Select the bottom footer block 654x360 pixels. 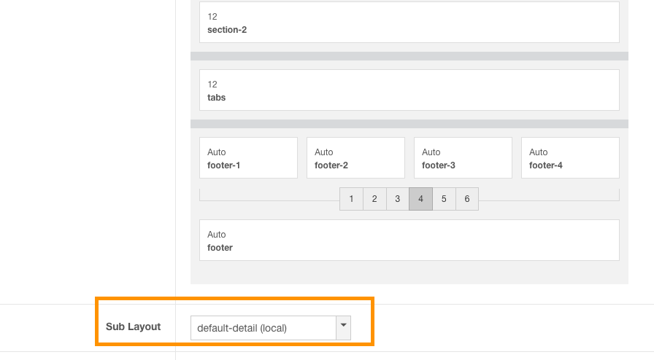409,240
